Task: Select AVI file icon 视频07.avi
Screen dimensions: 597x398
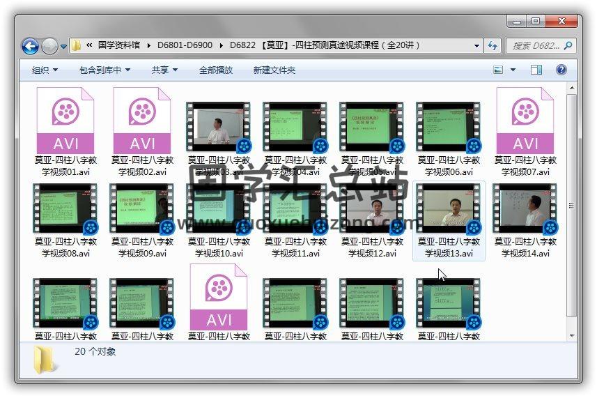Action: coord(525,119)
